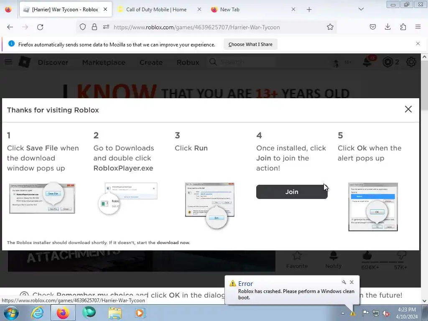Open the Firefox downloads panel
The image size is (428, 321).
387,27
